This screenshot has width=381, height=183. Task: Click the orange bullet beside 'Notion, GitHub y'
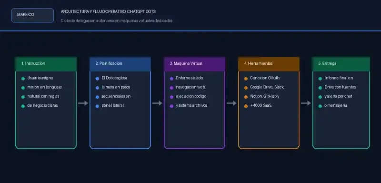click(246, 97)
